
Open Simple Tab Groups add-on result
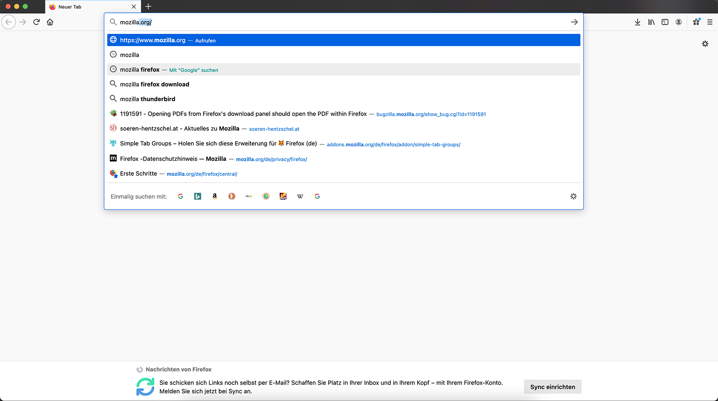344,144
